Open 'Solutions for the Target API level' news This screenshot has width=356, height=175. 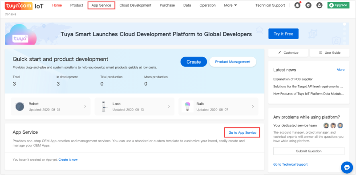click(x=308, y=86)
